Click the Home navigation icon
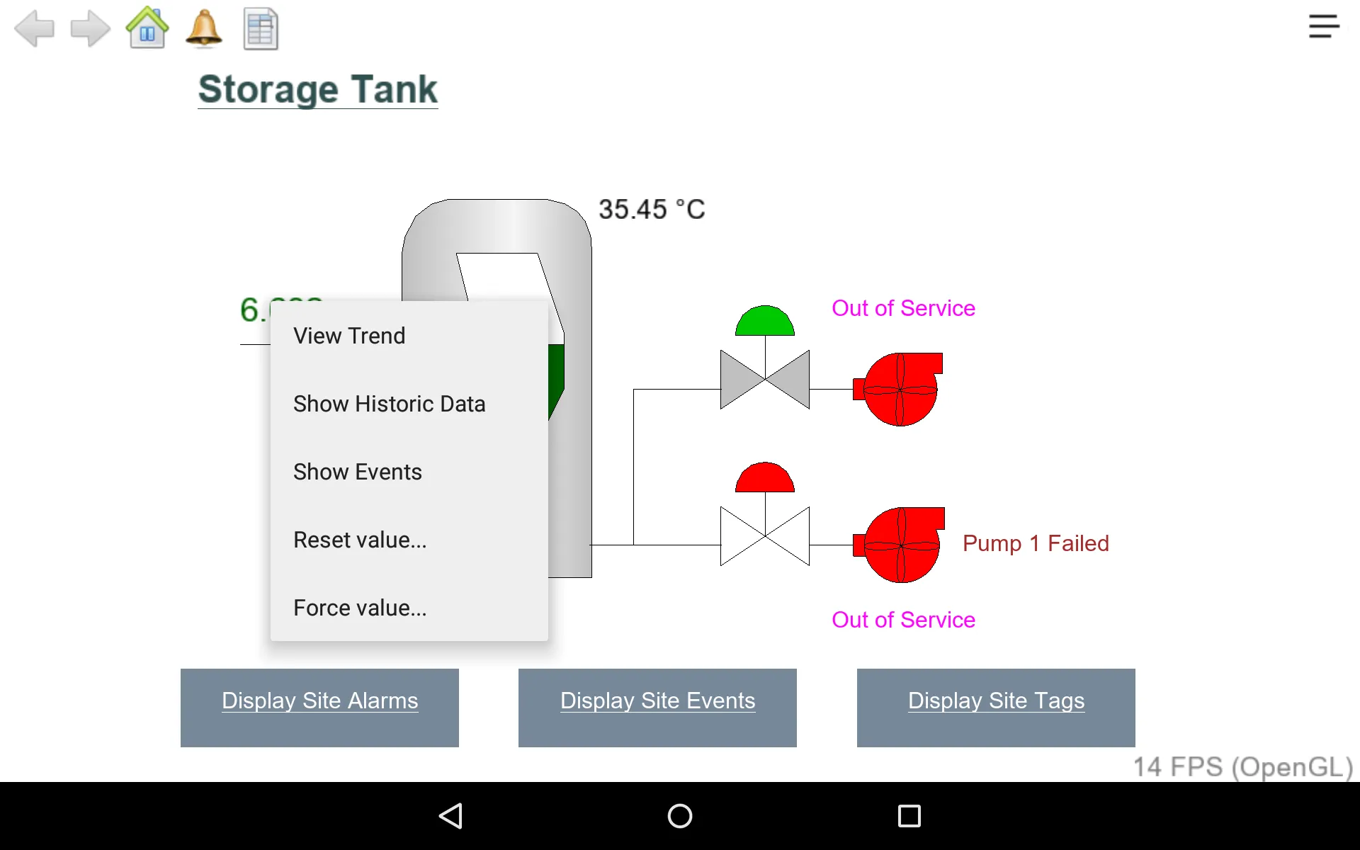1360x850 pixels. pyautogui.click(x=147, y=29)
